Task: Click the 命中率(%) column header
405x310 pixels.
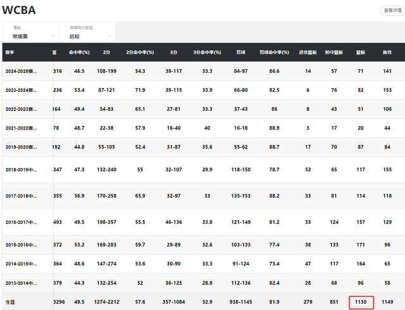Action: coord(79,52)
